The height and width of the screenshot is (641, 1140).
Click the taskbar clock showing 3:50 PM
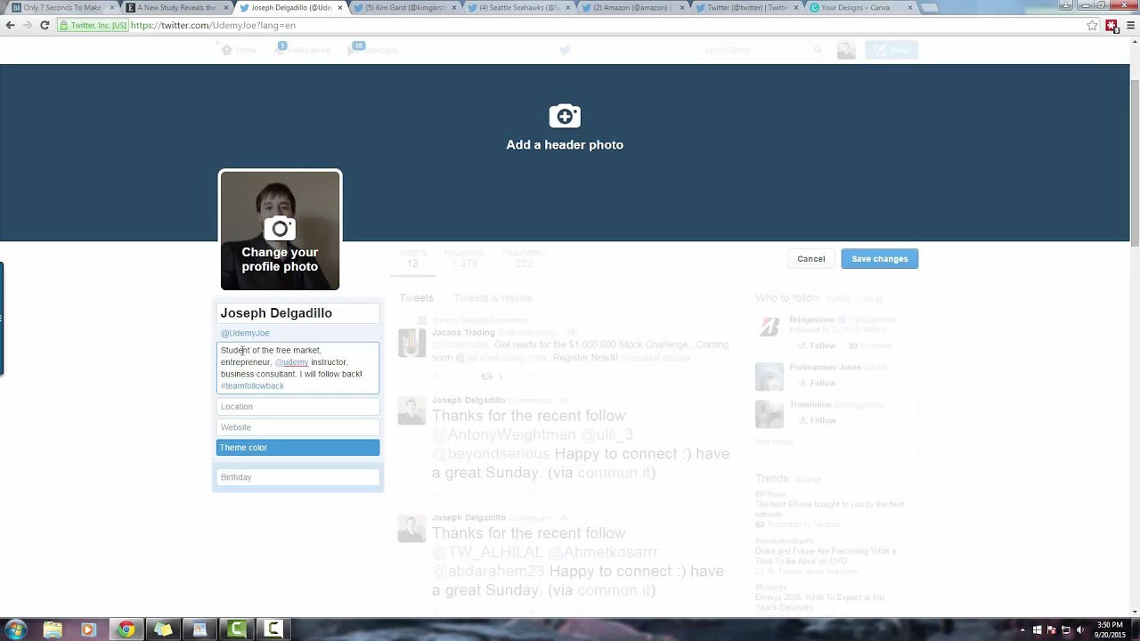(x=1109, y=629)
